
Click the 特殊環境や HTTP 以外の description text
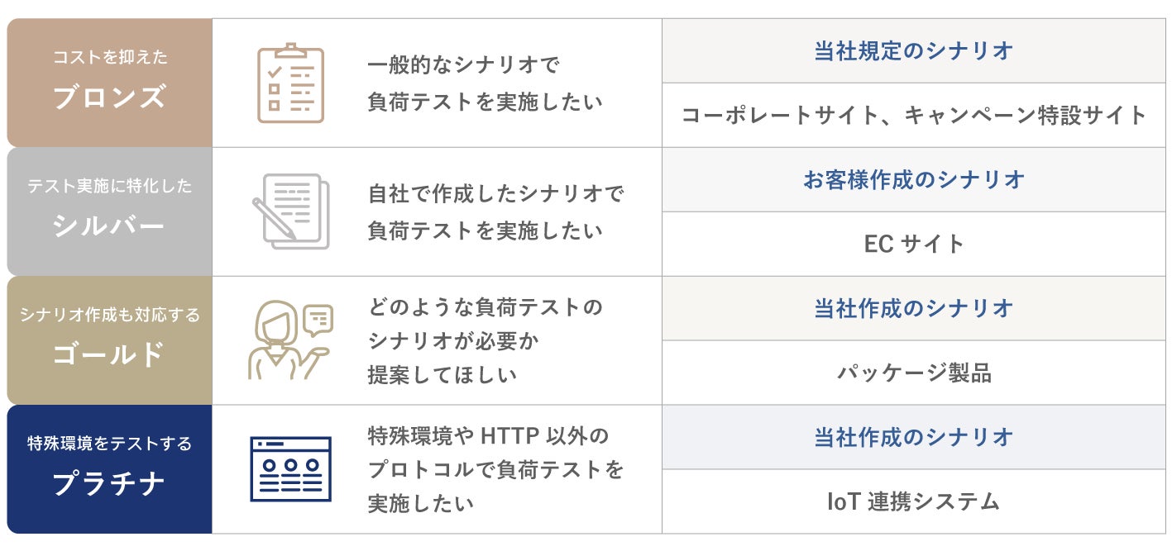[488, 436]
